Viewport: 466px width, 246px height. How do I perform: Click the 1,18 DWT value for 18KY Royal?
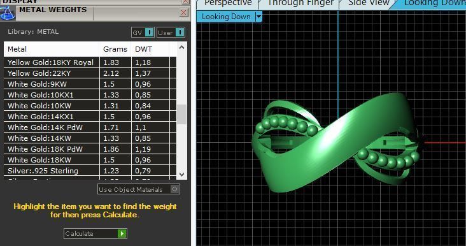pos(143,62)
